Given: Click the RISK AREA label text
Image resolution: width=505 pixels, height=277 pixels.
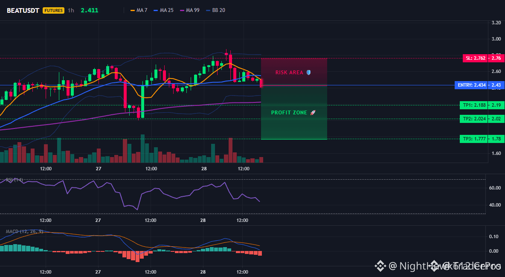Looking at the screenshot, I should click(x=289, y=73).
